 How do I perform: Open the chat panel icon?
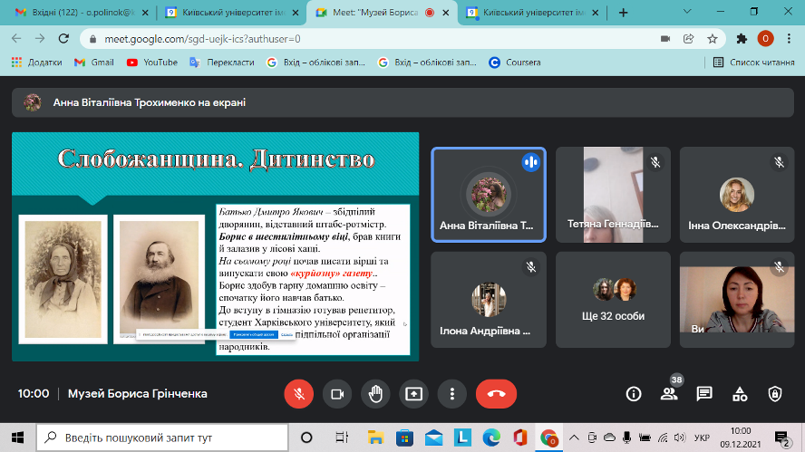point(704,394)
